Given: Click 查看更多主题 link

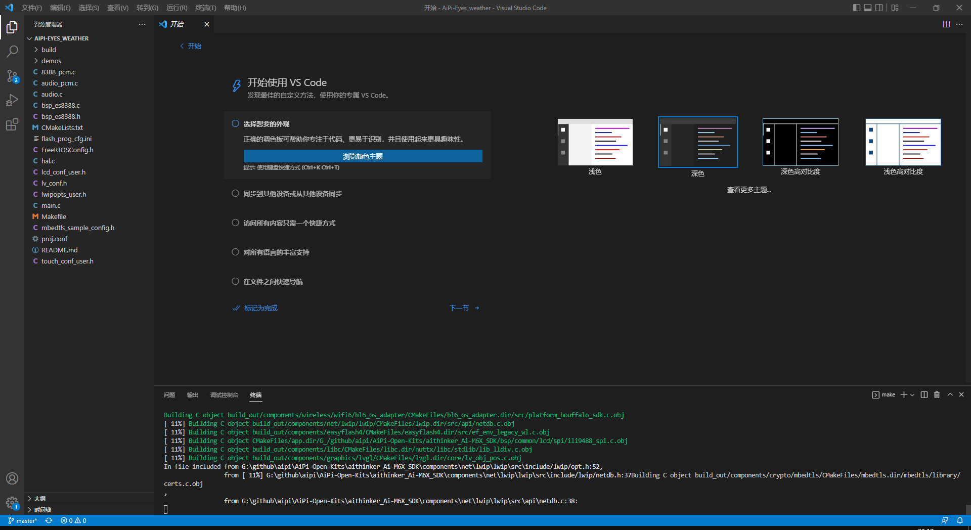Looking at the screenshot, I should point(749,190).
